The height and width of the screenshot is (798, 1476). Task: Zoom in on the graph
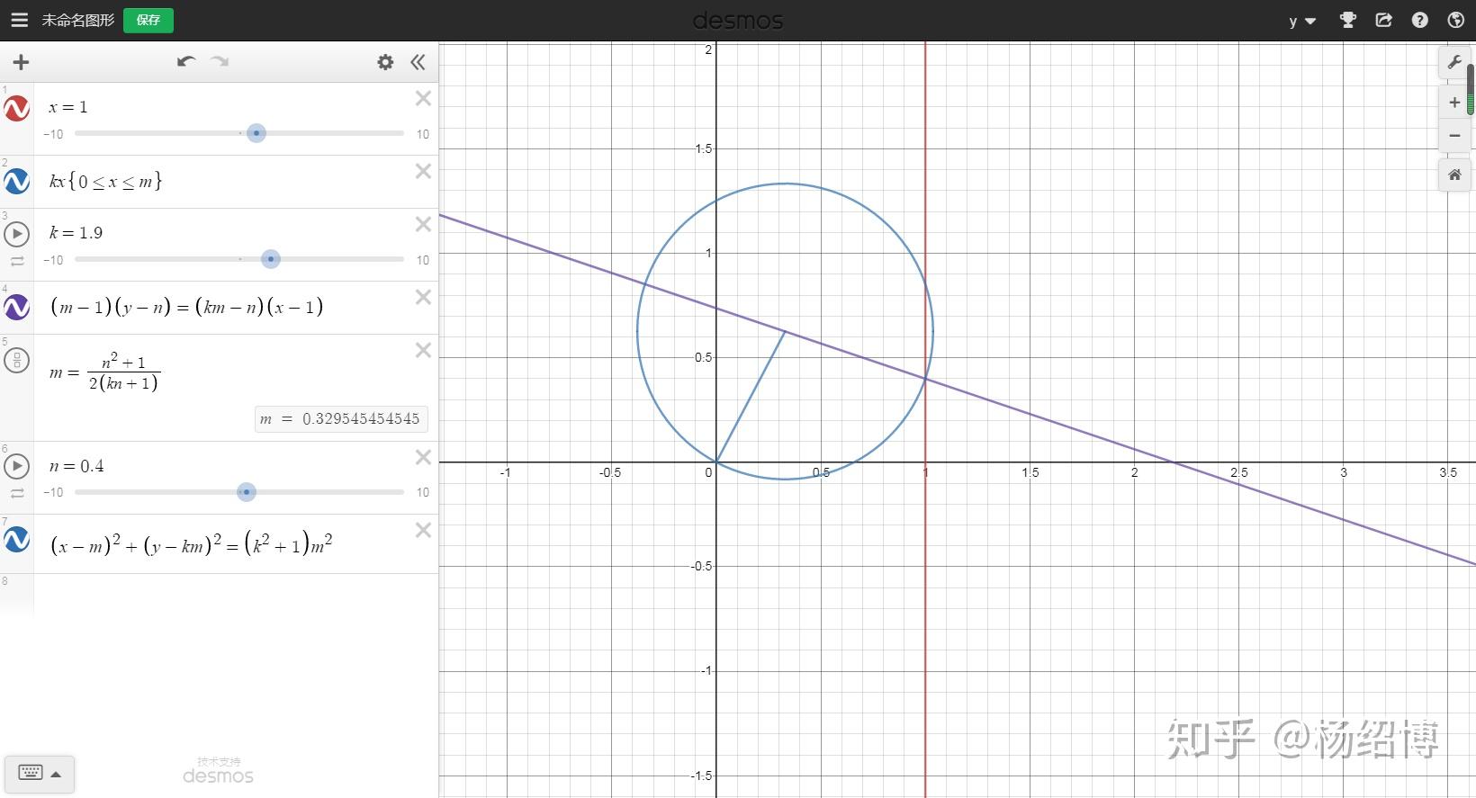[1454, 103]
